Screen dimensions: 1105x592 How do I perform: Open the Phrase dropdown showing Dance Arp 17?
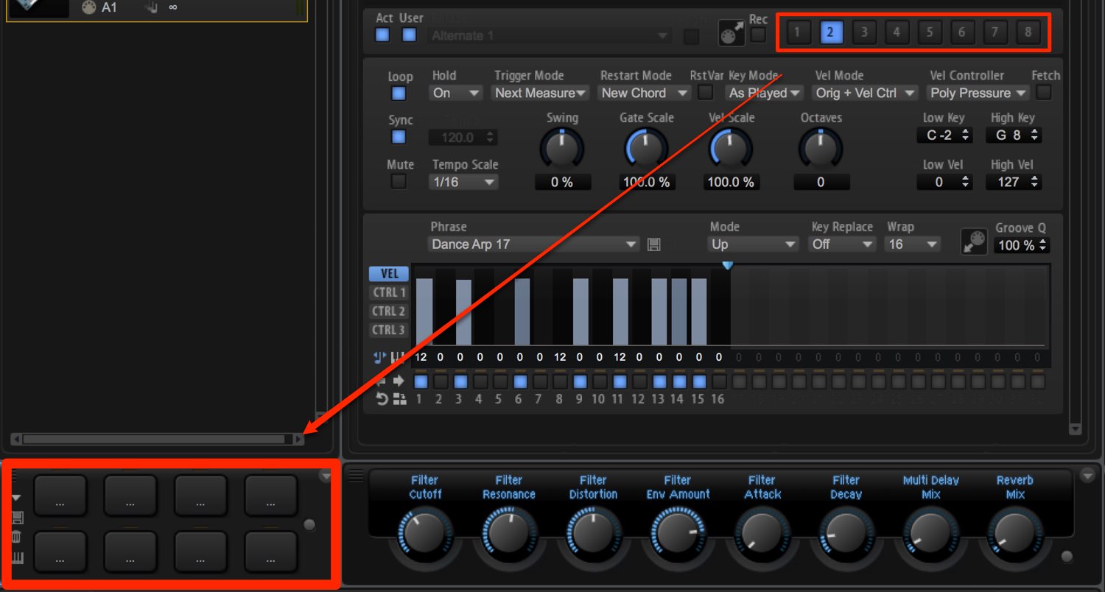click(x=534, y=244)
